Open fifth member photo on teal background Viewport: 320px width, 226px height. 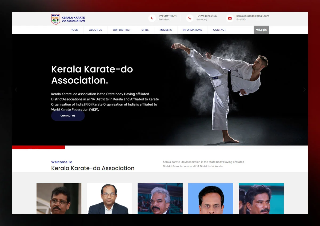261,199
